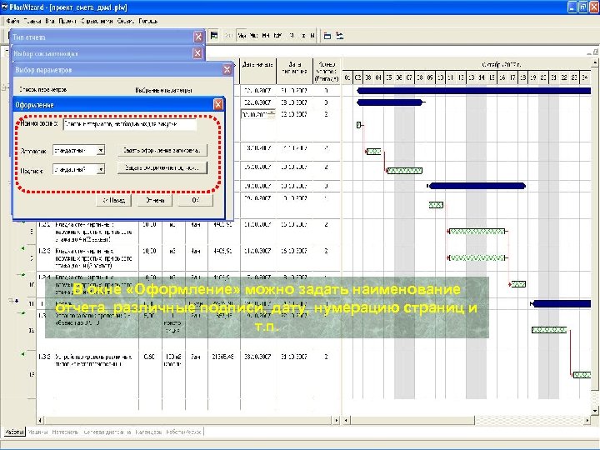Click the Дата окончания column header
Image resolution: width=600 pixels, height=450 pixels.
295,71
